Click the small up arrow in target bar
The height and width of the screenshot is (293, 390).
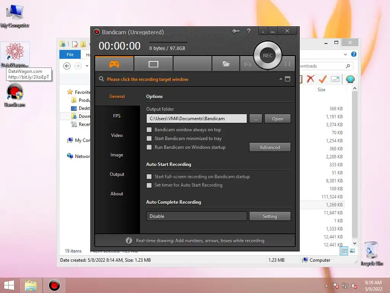tap(281, 79)
